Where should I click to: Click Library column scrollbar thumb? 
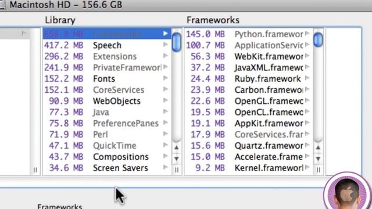177,42
